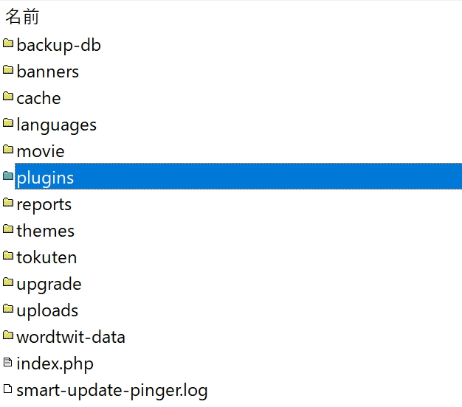Image resolution: width=462 pixels, height=407 pixels.
Task: Click the movie folder icon
Action: tap(8, 149)
